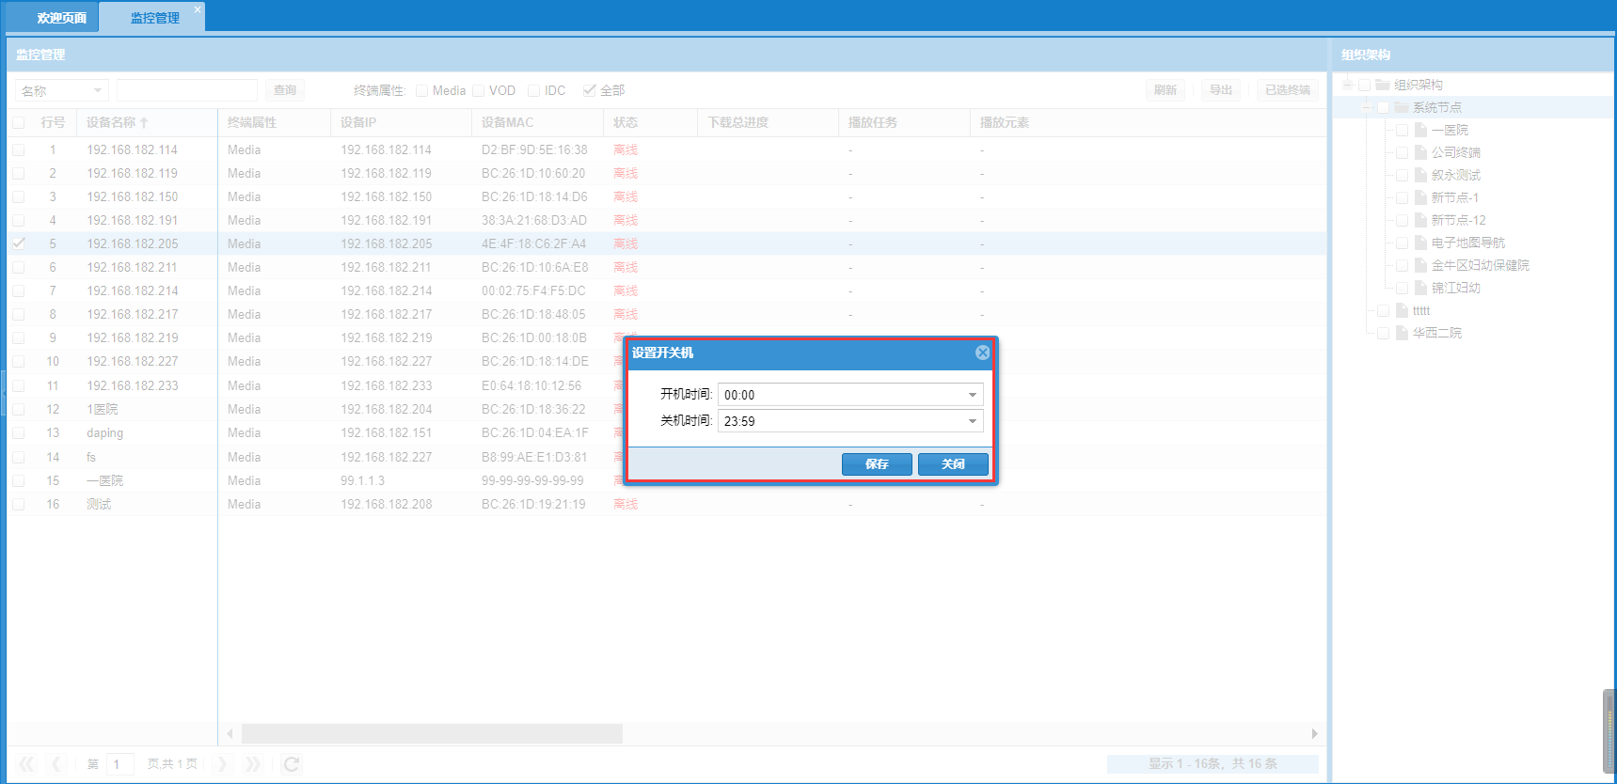Select the 一医院 tree node

click(1450, 130)
